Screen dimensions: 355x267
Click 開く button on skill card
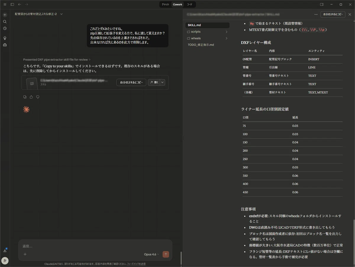tap(154, 82)
